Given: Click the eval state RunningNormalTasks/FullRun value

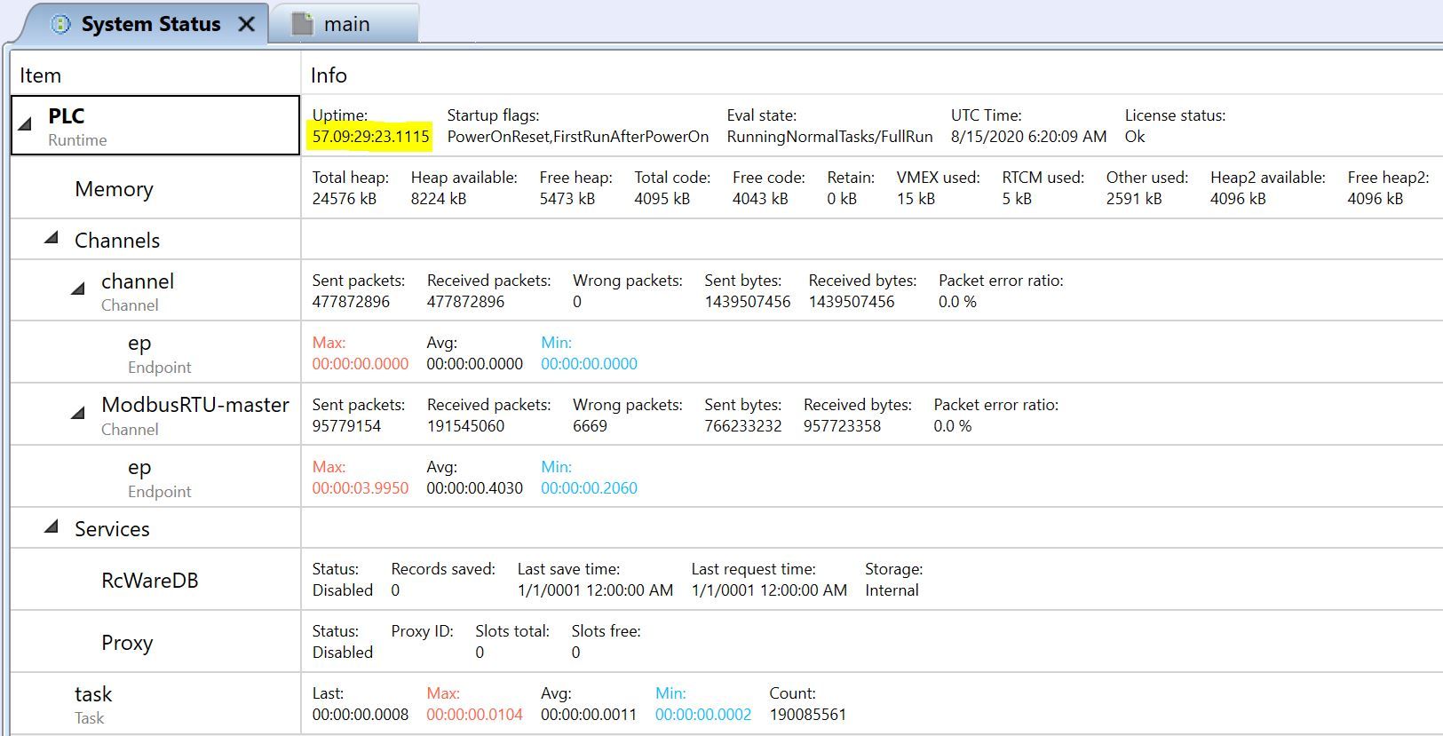Looking at the screenshot, I should [x=829, y=136].
